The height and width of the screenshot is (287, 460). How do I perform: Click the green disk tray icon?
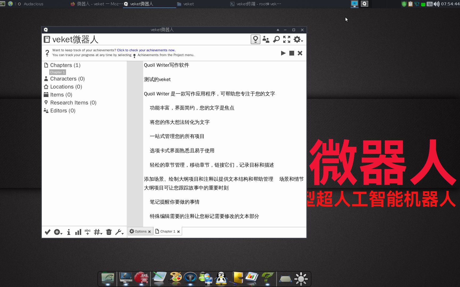(423, 4)
